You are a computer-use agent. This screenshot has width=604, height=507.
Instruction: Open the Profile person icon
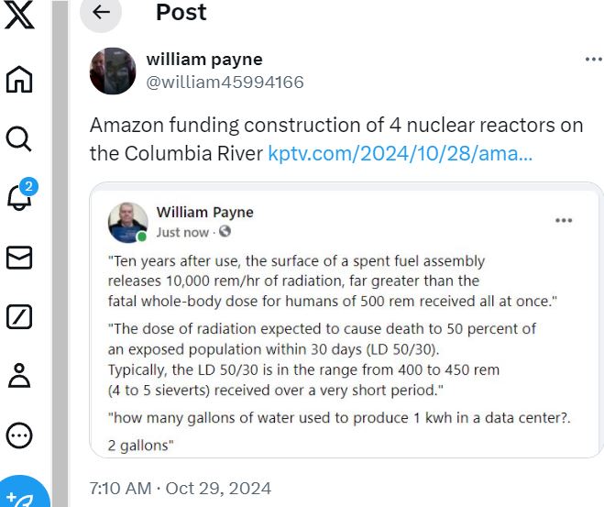tap(19, 375)
